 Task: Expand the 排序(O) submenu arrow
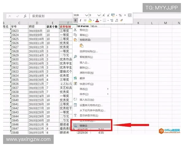[108, 94]
